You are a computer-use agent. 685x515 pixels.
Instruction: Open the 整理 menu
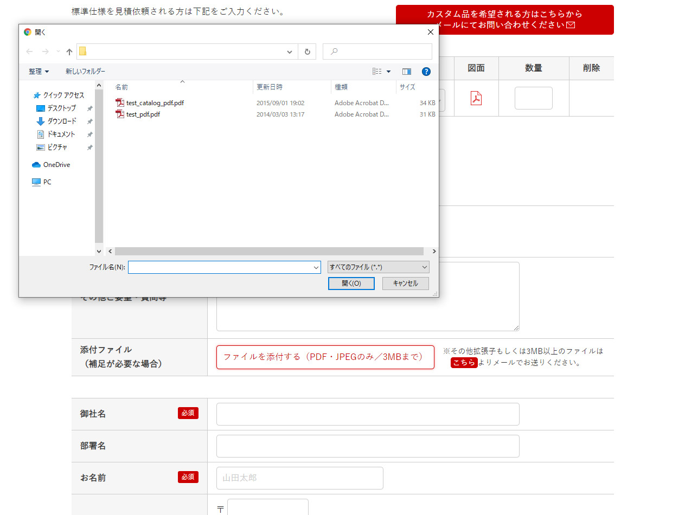[39, 72]
